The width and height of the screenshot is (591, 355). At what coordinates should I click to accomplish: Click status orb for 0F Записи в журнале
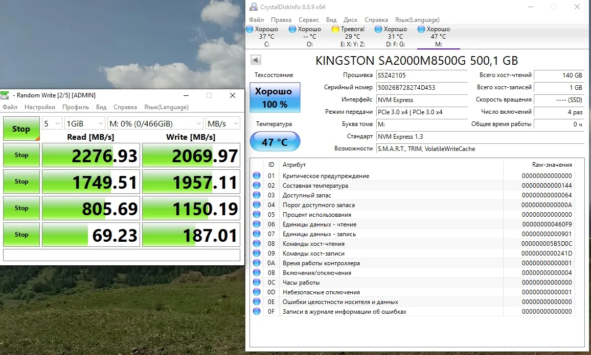tap(257, 311)
